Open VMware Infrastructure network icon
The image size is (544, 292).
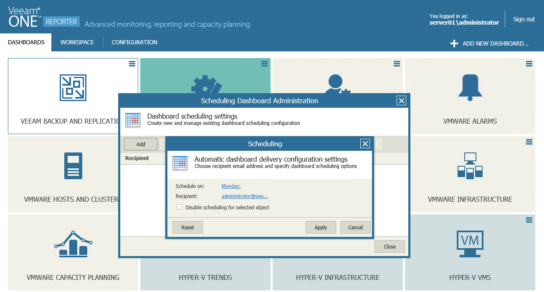[x=470, y=166]
